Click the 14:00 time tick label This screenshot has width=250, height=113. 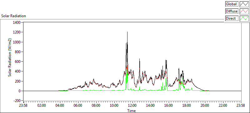coord(150,105)
